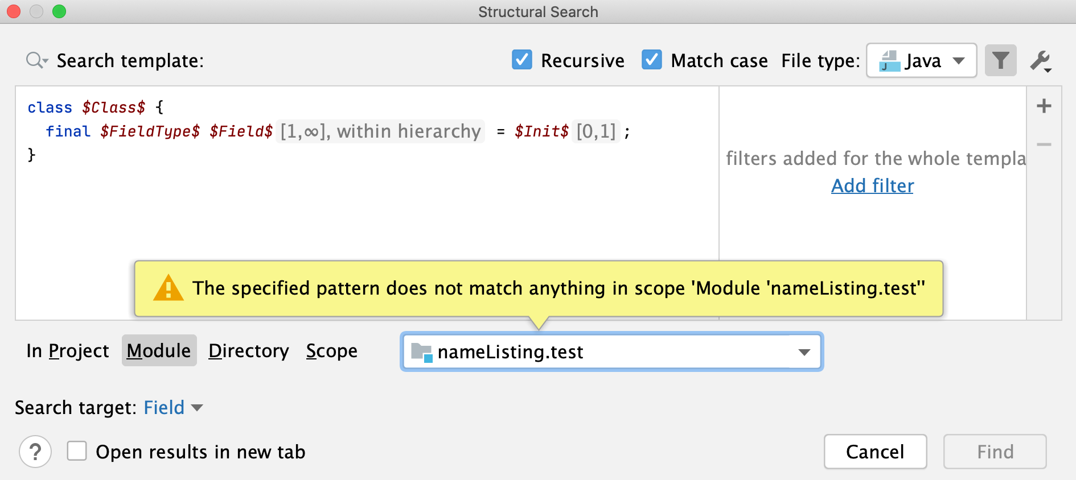
Task: Click the Java file type icon
Action: 889,61
